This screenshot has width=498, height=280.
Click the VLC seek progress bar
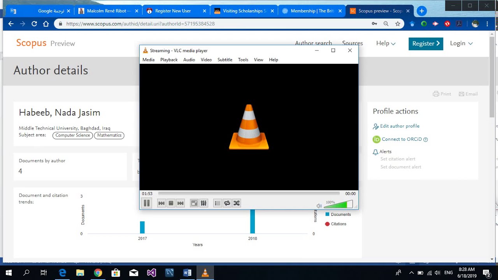pyautogui.click(x=249, y=193)
